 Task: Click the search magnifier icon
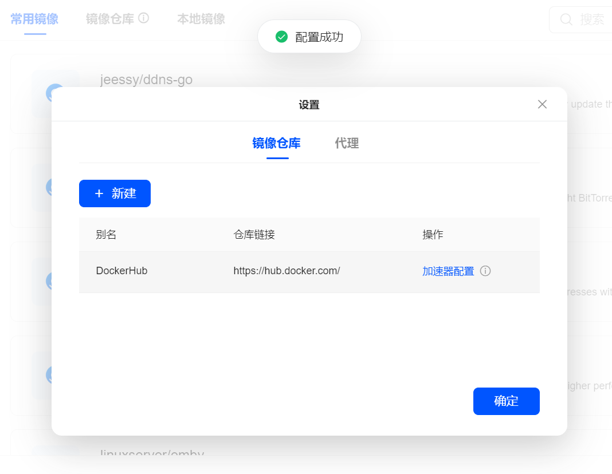coord(566,19)
